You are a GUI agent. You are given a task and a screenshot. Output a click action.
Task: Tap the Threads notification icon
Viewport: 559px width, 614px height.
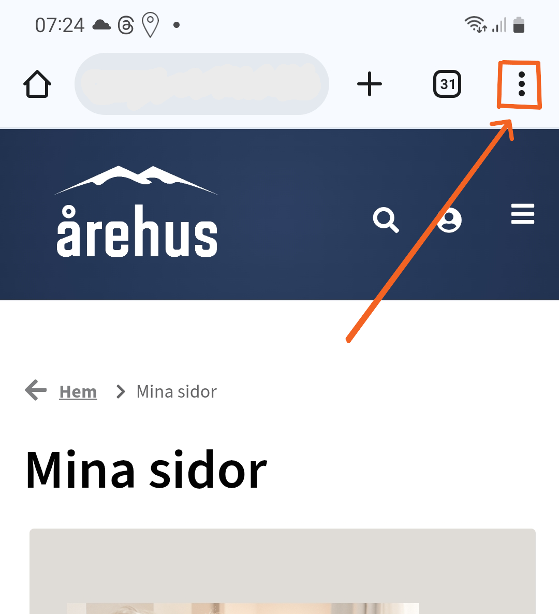(x=126, y=25)
